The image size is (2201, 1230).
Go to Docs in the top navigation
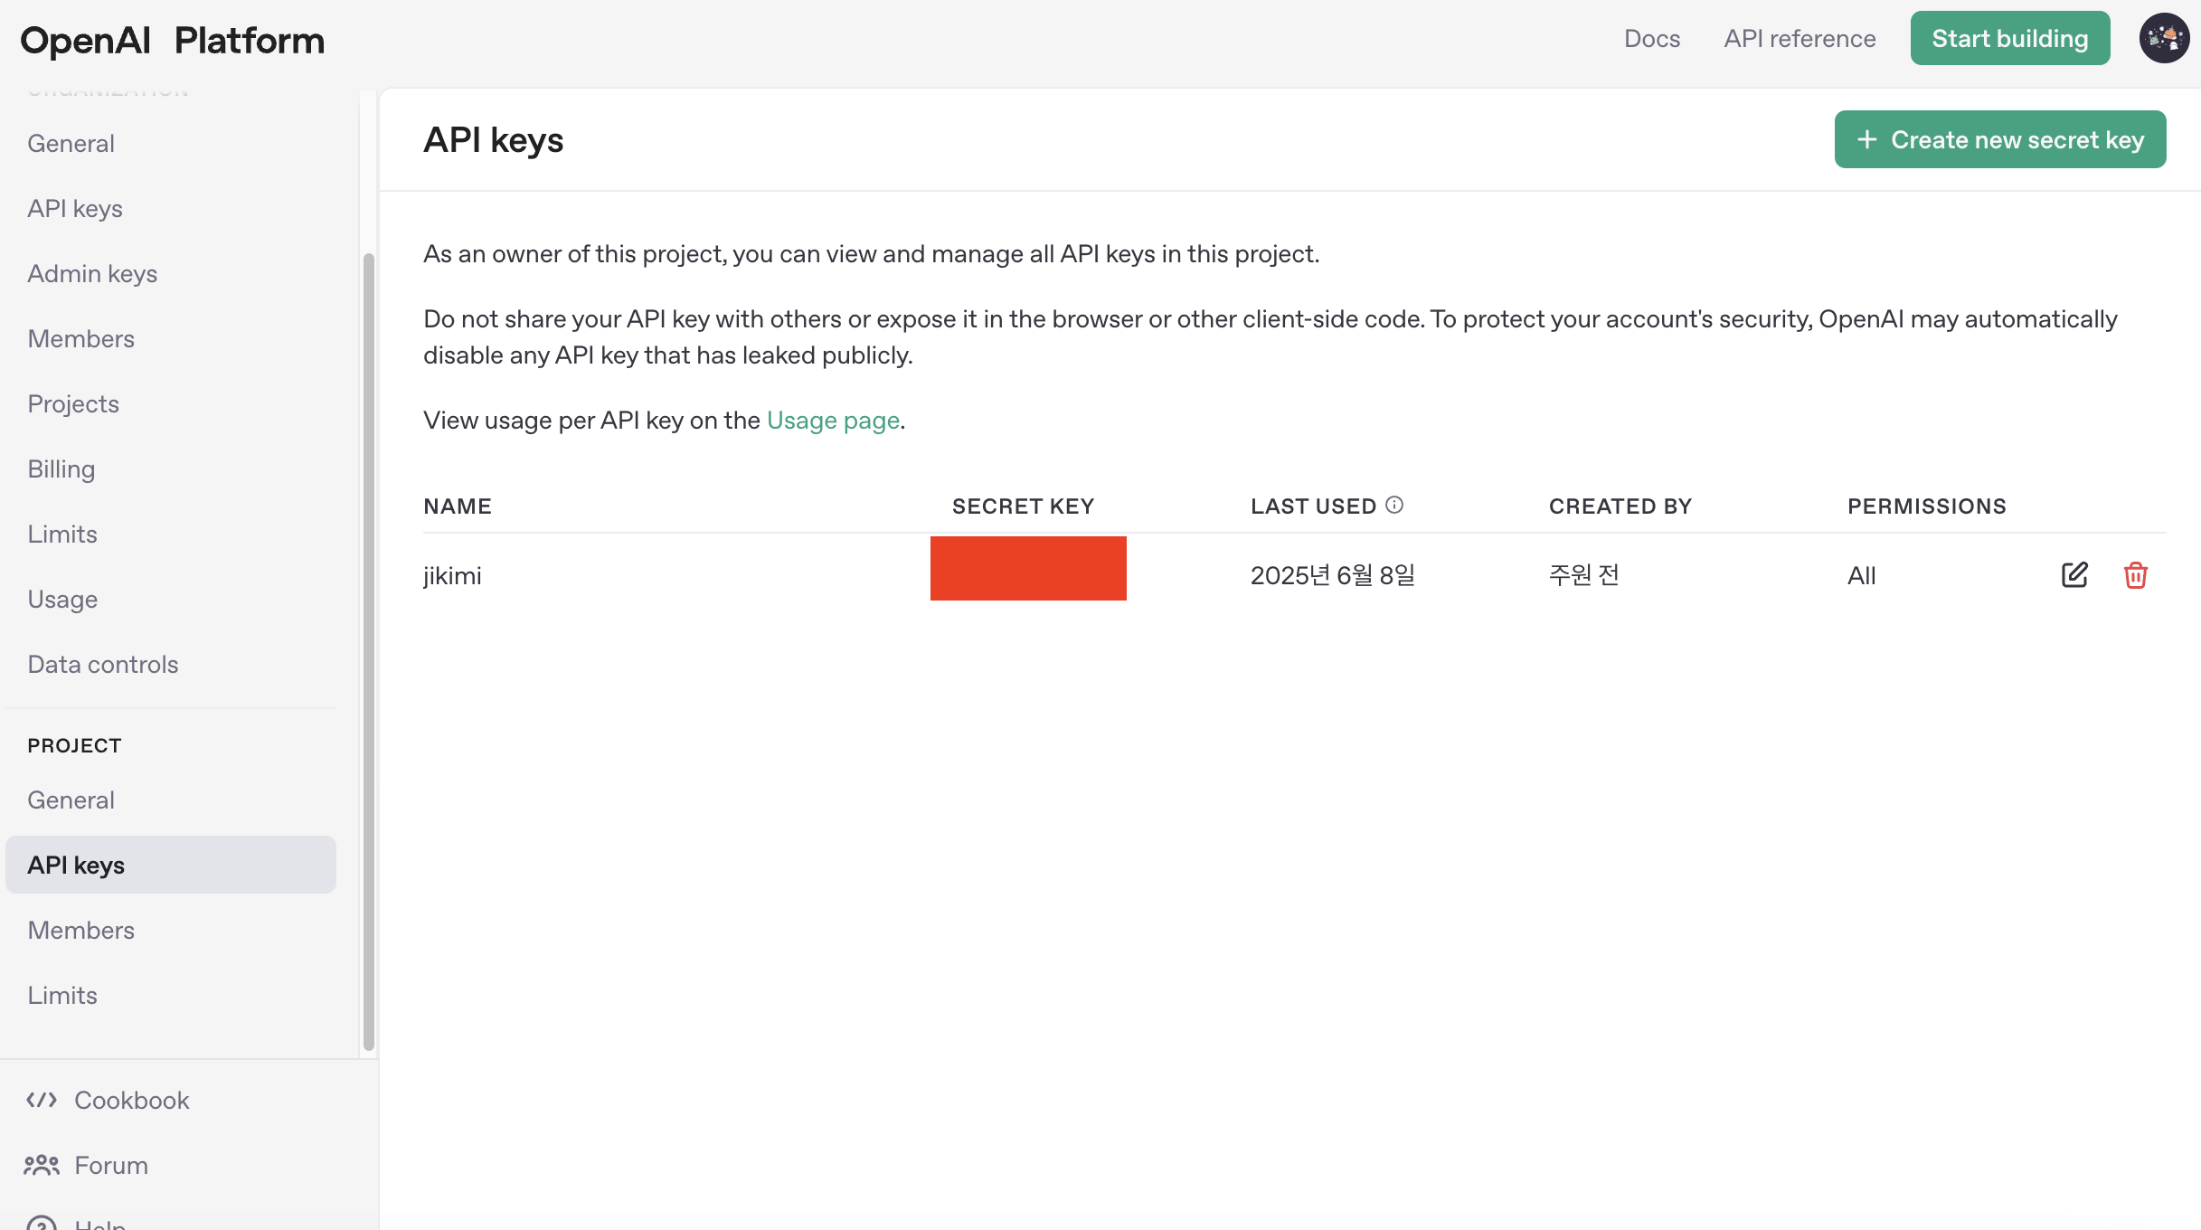1651,39
